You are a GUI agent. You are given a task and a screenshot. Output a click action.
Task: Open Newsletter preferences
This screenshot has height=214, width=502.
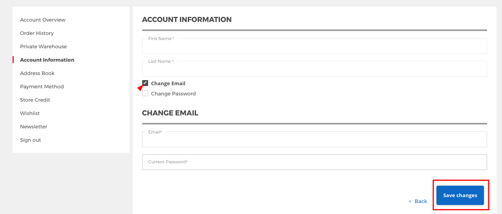pos(34,126)
